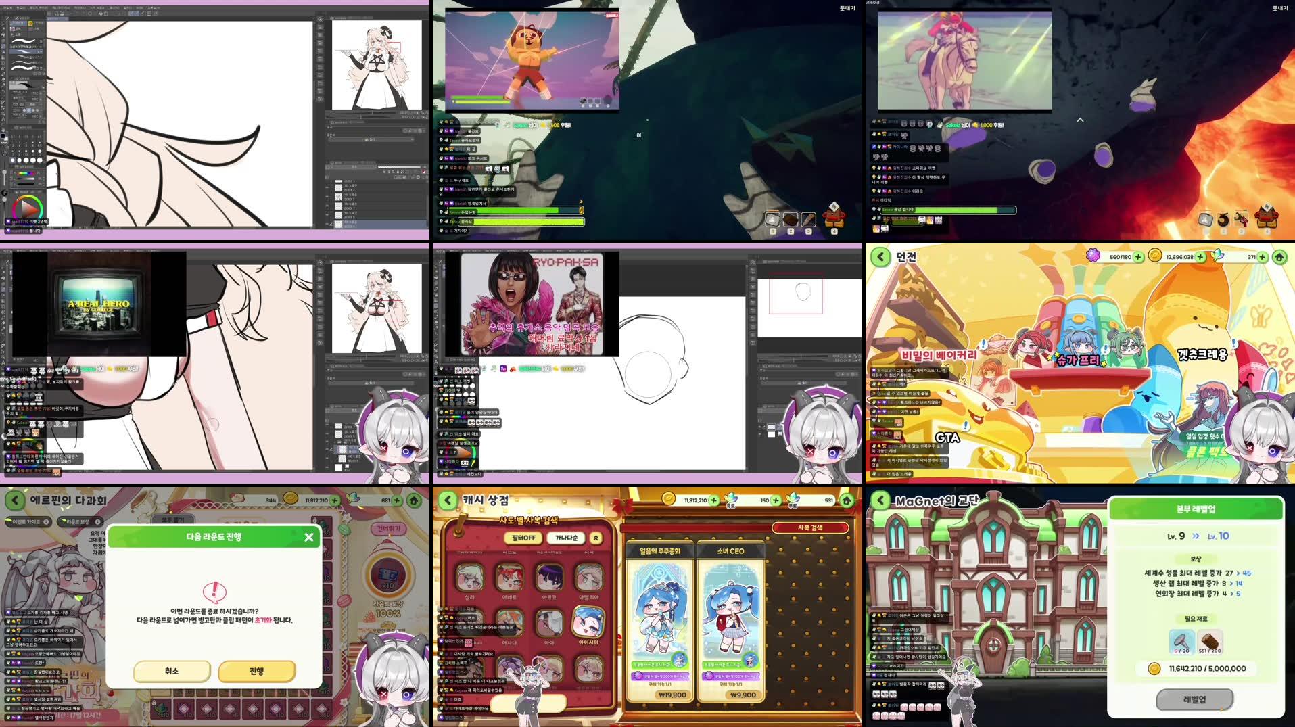Screen dimensions: 1295x727
Task: Select the 아이시아 character thumbnail in the shop
Action: tap(589, 622)
